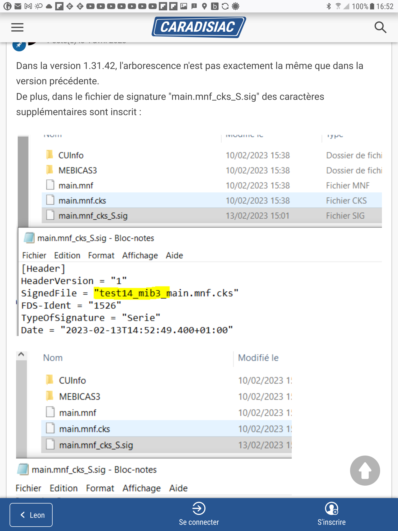Screen dimensions: 398x531
Task: Tap the location pin notification icon
Action: (x=204, y=6)
